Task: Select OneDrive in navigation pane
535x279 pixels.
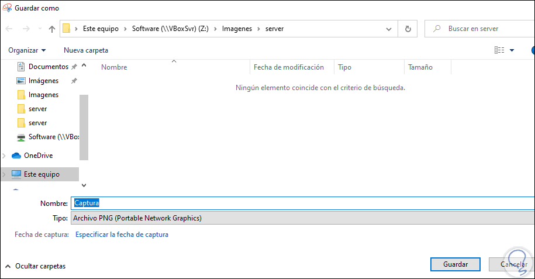Action: [x=38, y=156]
